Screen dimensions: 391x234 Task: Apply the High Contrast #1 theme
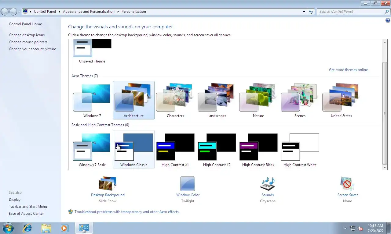click(175, 149)
